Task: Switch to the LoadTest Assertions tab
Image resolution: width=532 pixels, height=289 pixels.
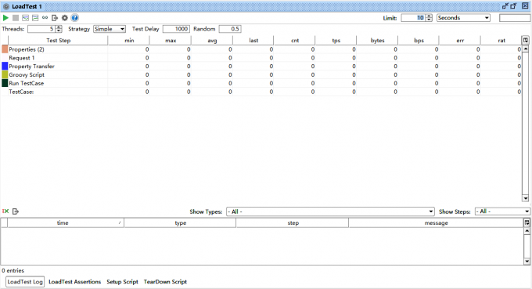Action: point(74,281)
